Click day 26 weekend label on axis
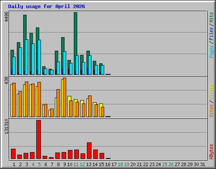The image size is (216, 169). point(171,164)
